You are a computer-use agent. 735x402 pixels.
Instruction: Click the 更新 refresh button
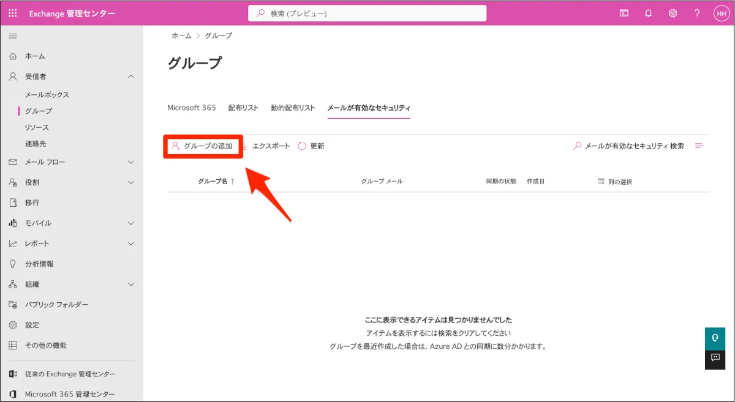(311, 146)
